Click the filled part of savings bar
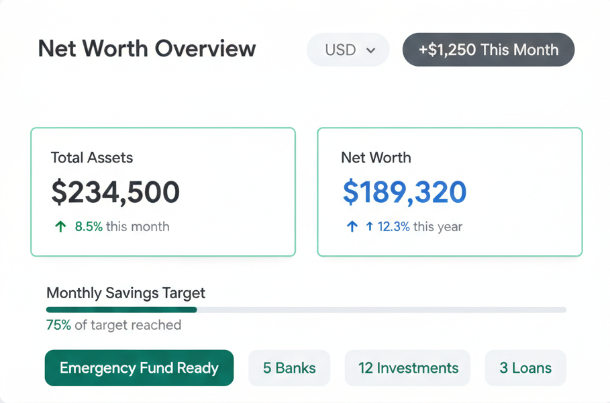The width and height of the screenshot is (610, 403). coord(121,310)
